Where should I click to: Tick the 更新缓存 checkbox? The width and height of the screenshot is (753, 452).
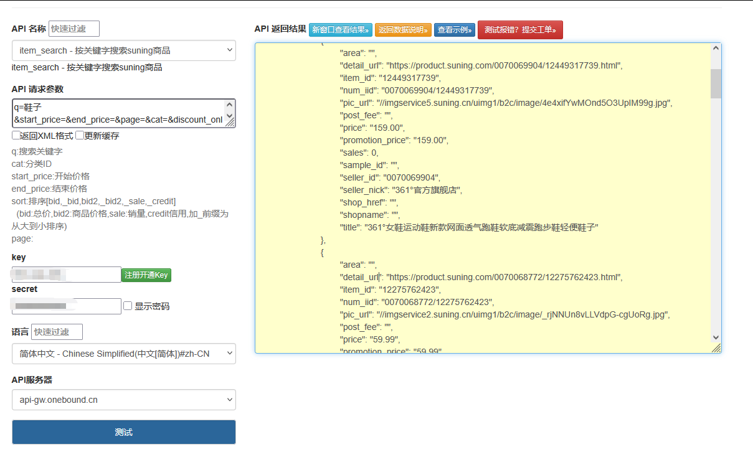click(x=79, y=135)
